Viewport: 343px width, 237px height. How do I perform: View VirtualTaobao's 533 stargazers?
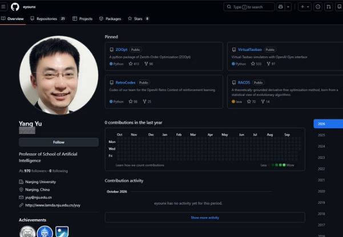(256, 64)
